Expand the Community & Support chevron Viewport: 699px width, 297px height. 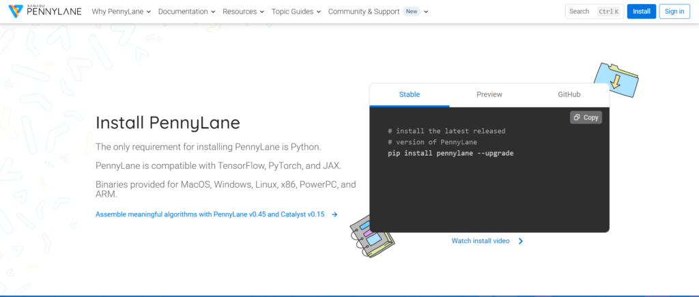tap(426, 12)
